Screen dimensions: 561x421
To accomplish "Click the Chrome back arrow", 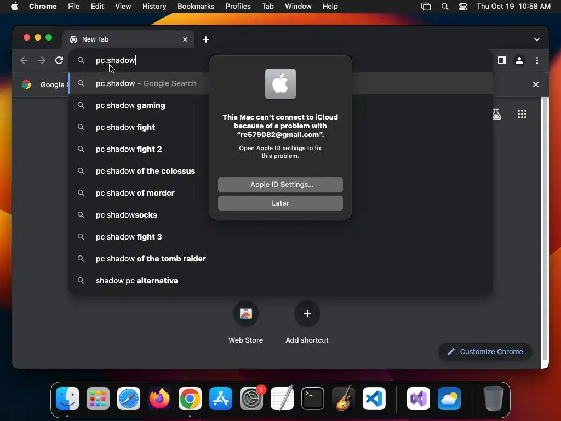I will [x=24, y=60].
